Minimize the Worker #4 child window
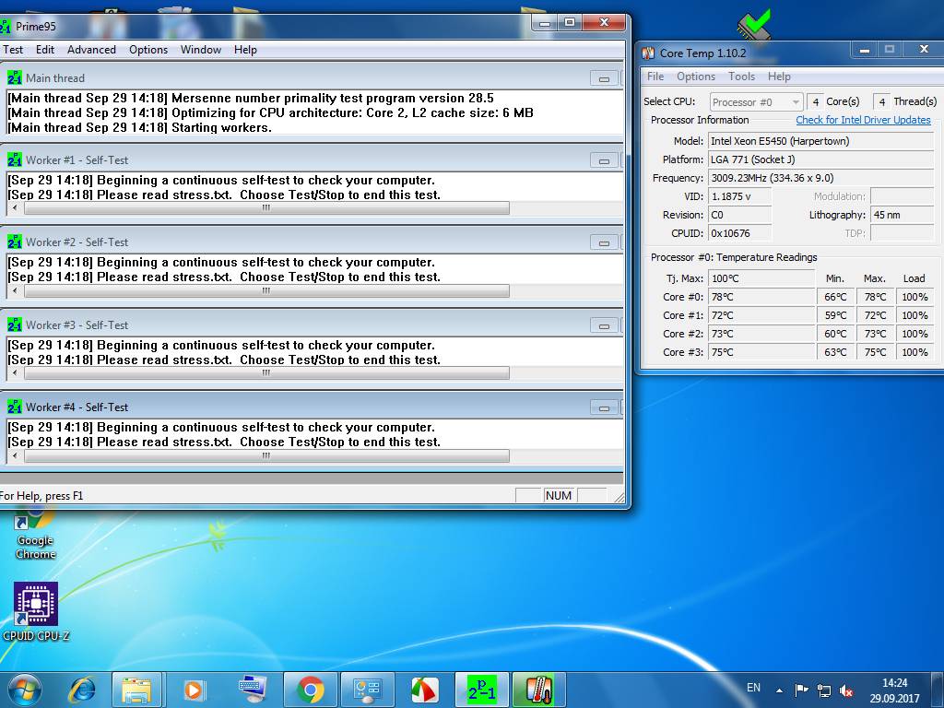Image resolution: width=944 pixels, height=708 pixels. [x=604, y=407]
